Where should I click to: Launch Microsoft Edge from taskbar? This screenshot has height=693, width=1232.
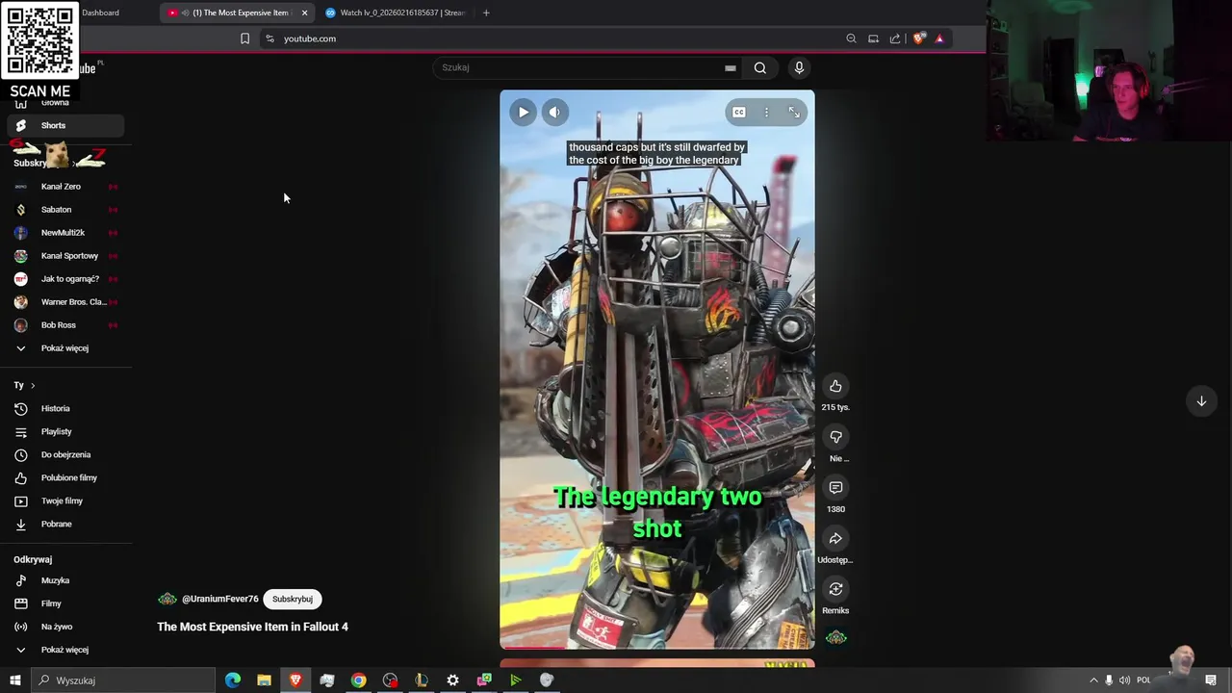click(233, 680)
